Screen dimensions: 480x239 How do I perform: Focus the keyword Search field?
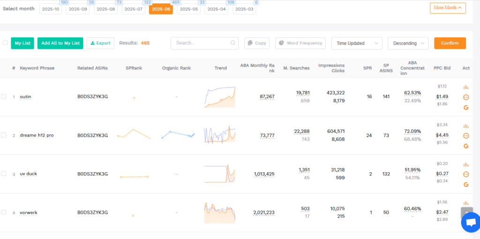tap(204, 43)
